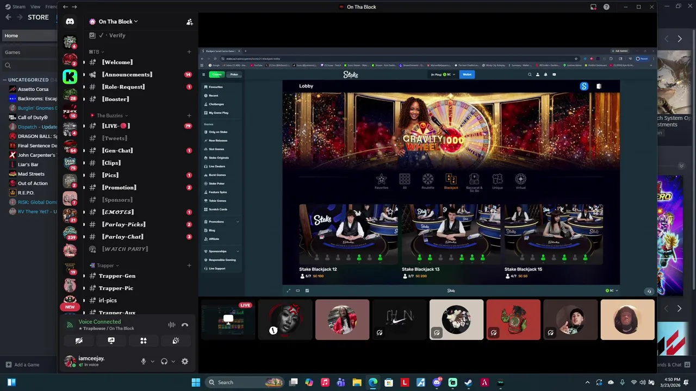Open Windows Start menu button
696x391 pixels.
coord(196,382)
